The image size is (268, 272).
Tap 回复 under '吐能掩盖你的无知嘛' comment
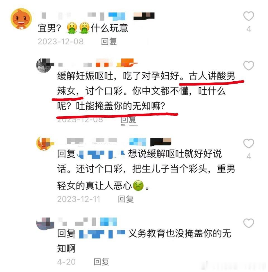128,120
